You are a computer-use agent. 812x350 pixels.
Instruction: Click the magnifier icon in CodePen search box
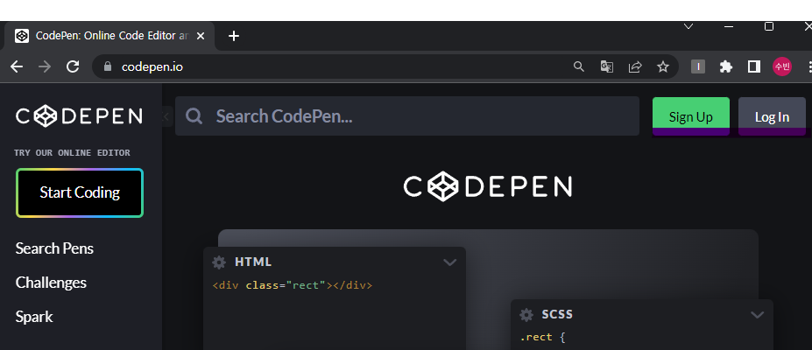[x=194, y=115]
